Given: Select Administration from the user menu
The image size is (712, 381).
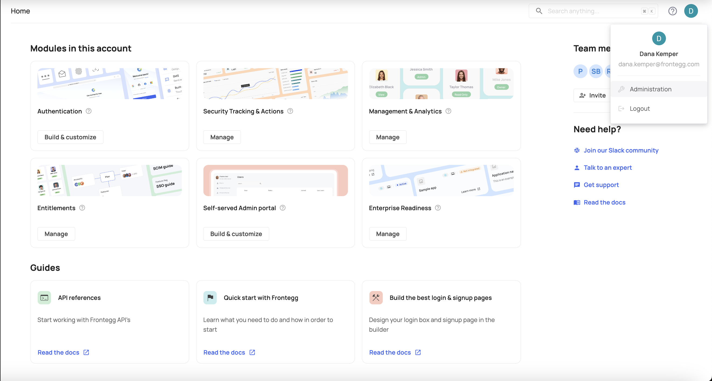Looking at the screenshot, I should (650, 89).
